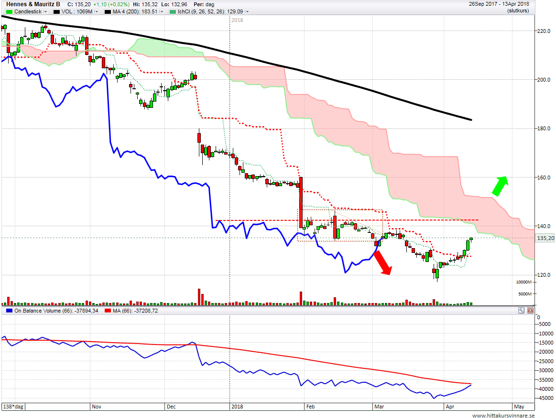Click the www.hittakursvinnare.se link

[503, 415]
